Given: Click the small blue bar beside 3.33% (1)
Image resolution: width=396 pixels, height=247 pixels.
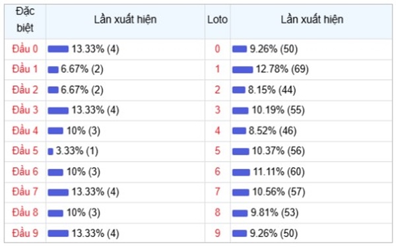Looking at the screenshot, I should pos(51,151).
